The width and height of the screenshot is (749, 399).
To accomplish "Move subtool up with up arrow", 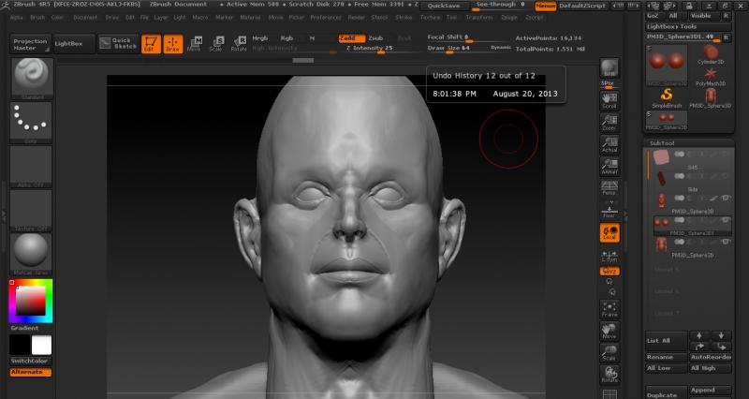I will (x=699, y=336).
